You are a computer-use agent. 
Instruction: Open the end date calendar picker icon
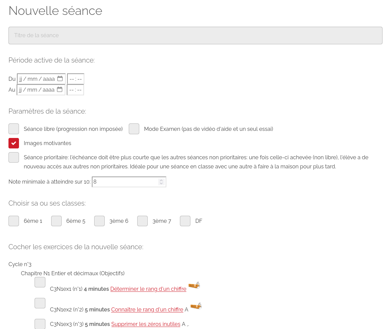click(x=60, y=89)
